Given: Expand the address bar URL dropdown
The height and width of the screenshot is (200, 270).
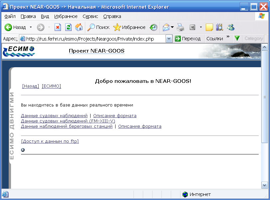Looking at the screenshot, I should click(169, 39).
